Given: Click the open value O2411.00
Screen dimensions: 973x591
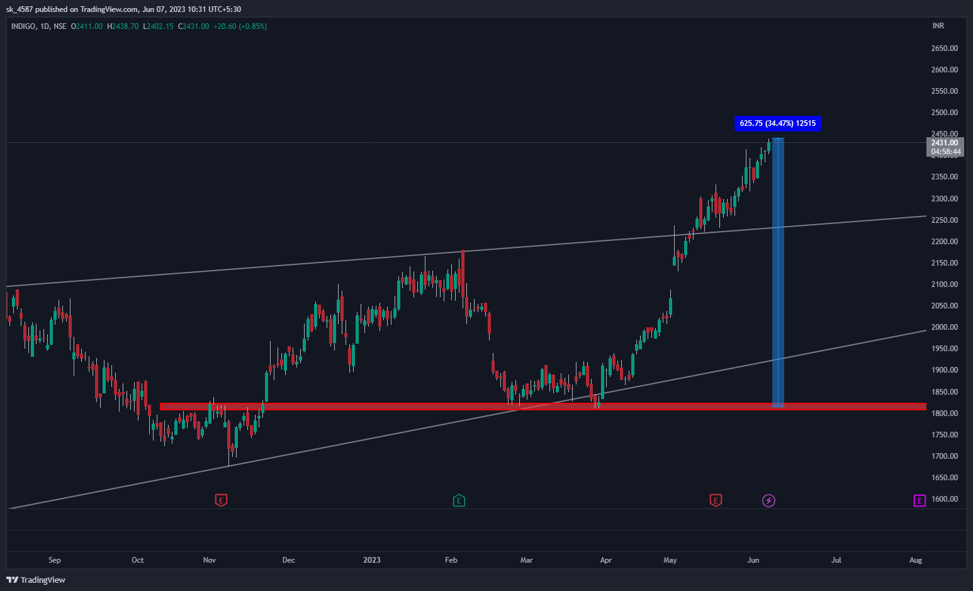Looking at the screenshot, I should click(x=87, y=26).
